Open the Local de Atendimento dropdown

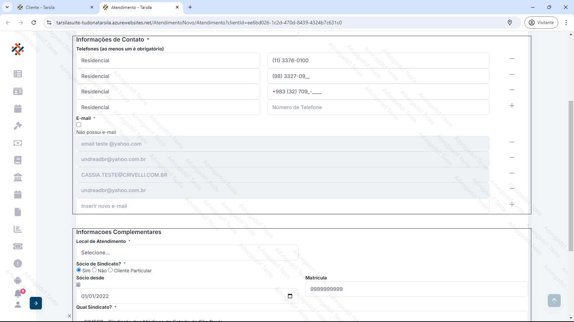point(187,253)
